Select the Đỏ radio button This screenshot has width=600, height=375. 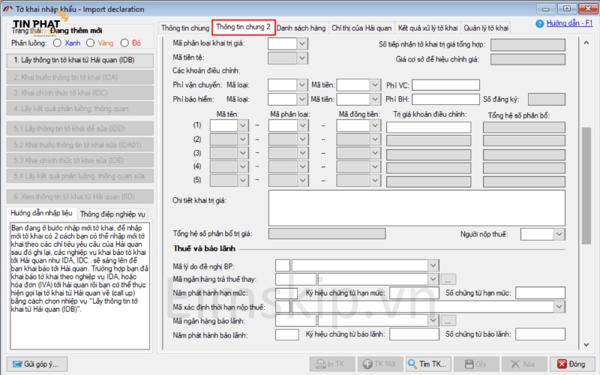(x=125, y=43)
